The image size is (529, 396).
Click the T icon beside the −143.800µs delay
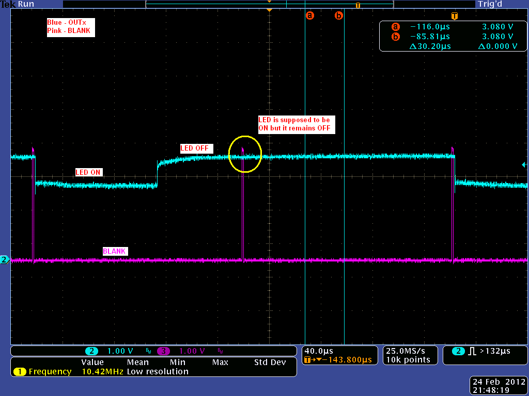(307, 360)
